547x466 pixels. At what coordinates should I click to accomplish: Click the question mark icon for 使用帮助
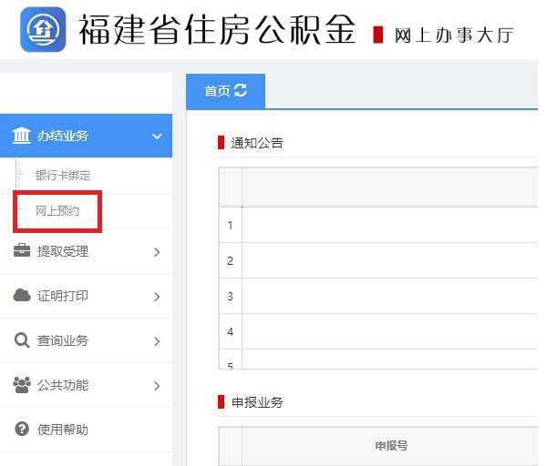[22, 430]
